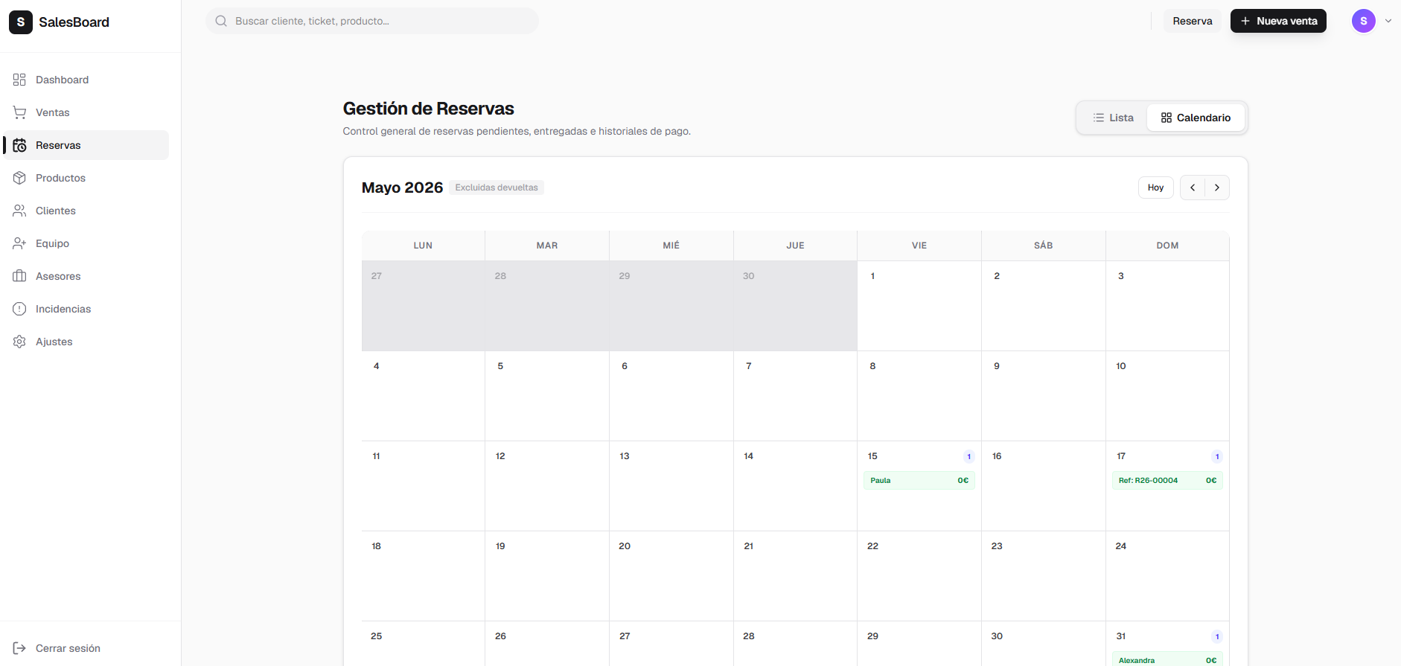Open Asesores in the sidebar

point(86,276)
